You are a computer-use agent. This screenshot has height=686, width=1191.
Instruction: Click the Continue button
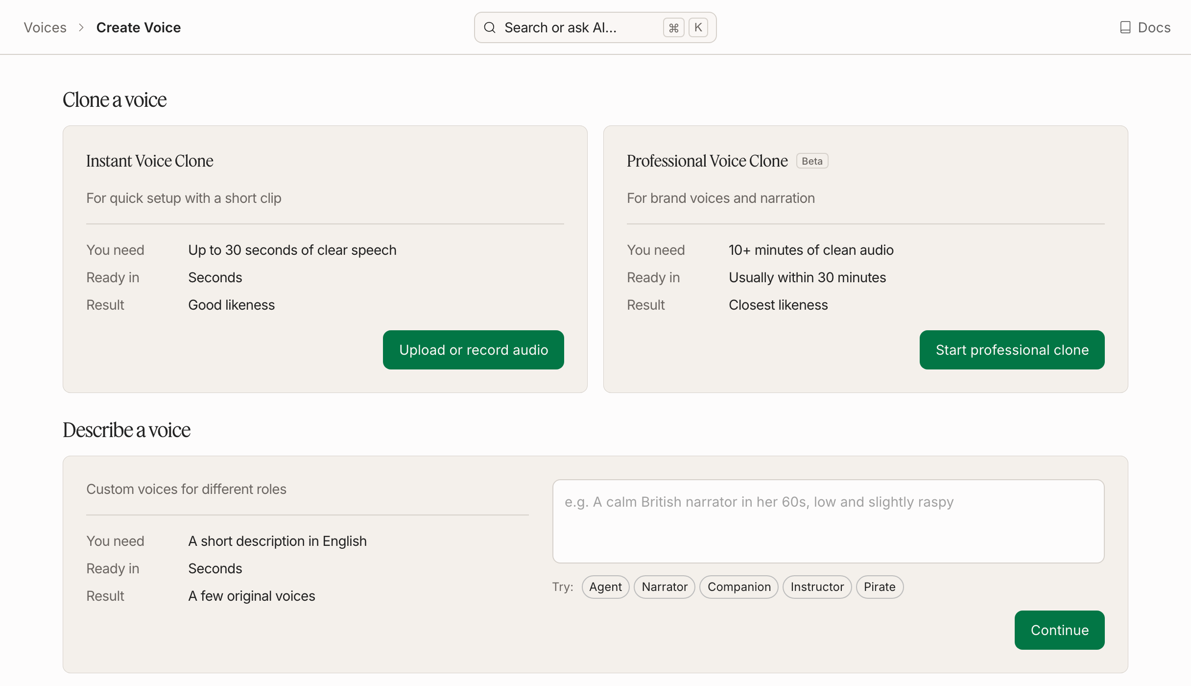(x=1060, y=630)
